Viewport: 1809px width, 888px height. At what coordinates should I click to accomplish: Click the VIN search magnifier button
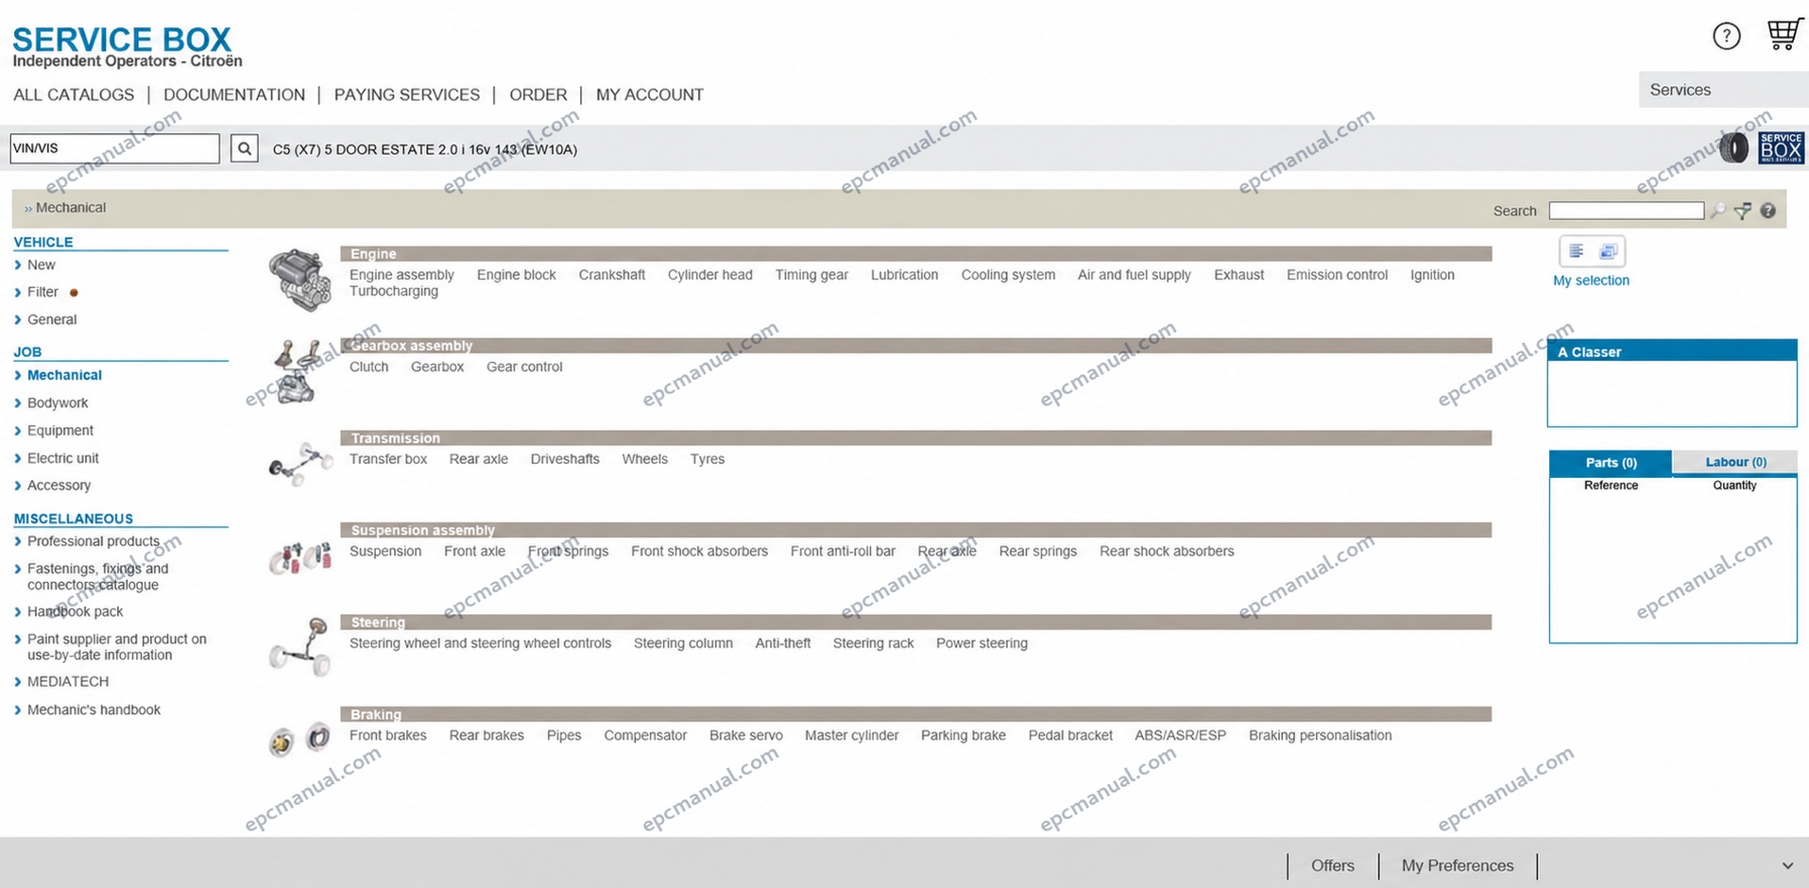pos(244,148)
